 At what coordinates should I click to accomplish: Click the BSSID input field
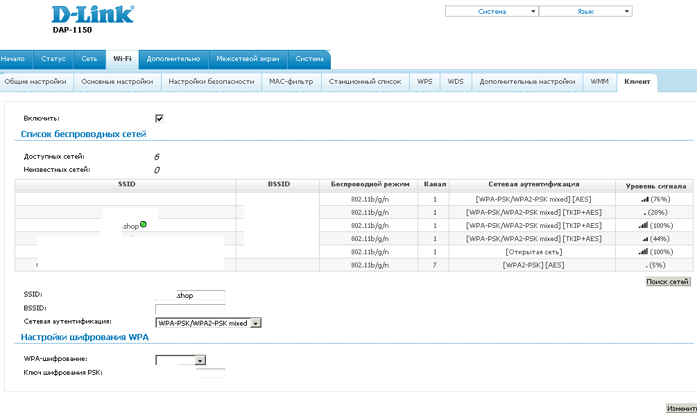(x=190, y=309)
